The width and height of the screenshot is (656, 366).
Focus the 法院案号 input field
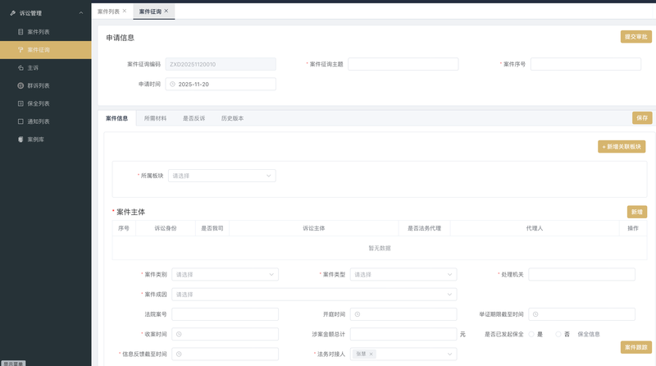pyautogui.click(x=225, y=314)
